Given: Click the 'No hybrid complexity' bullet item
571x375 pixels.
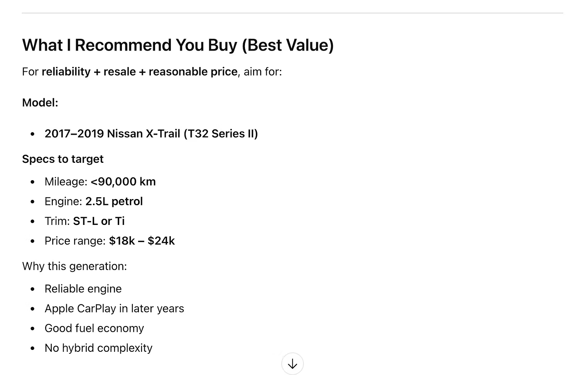Looking at the screenshot, I should [99, 348].
